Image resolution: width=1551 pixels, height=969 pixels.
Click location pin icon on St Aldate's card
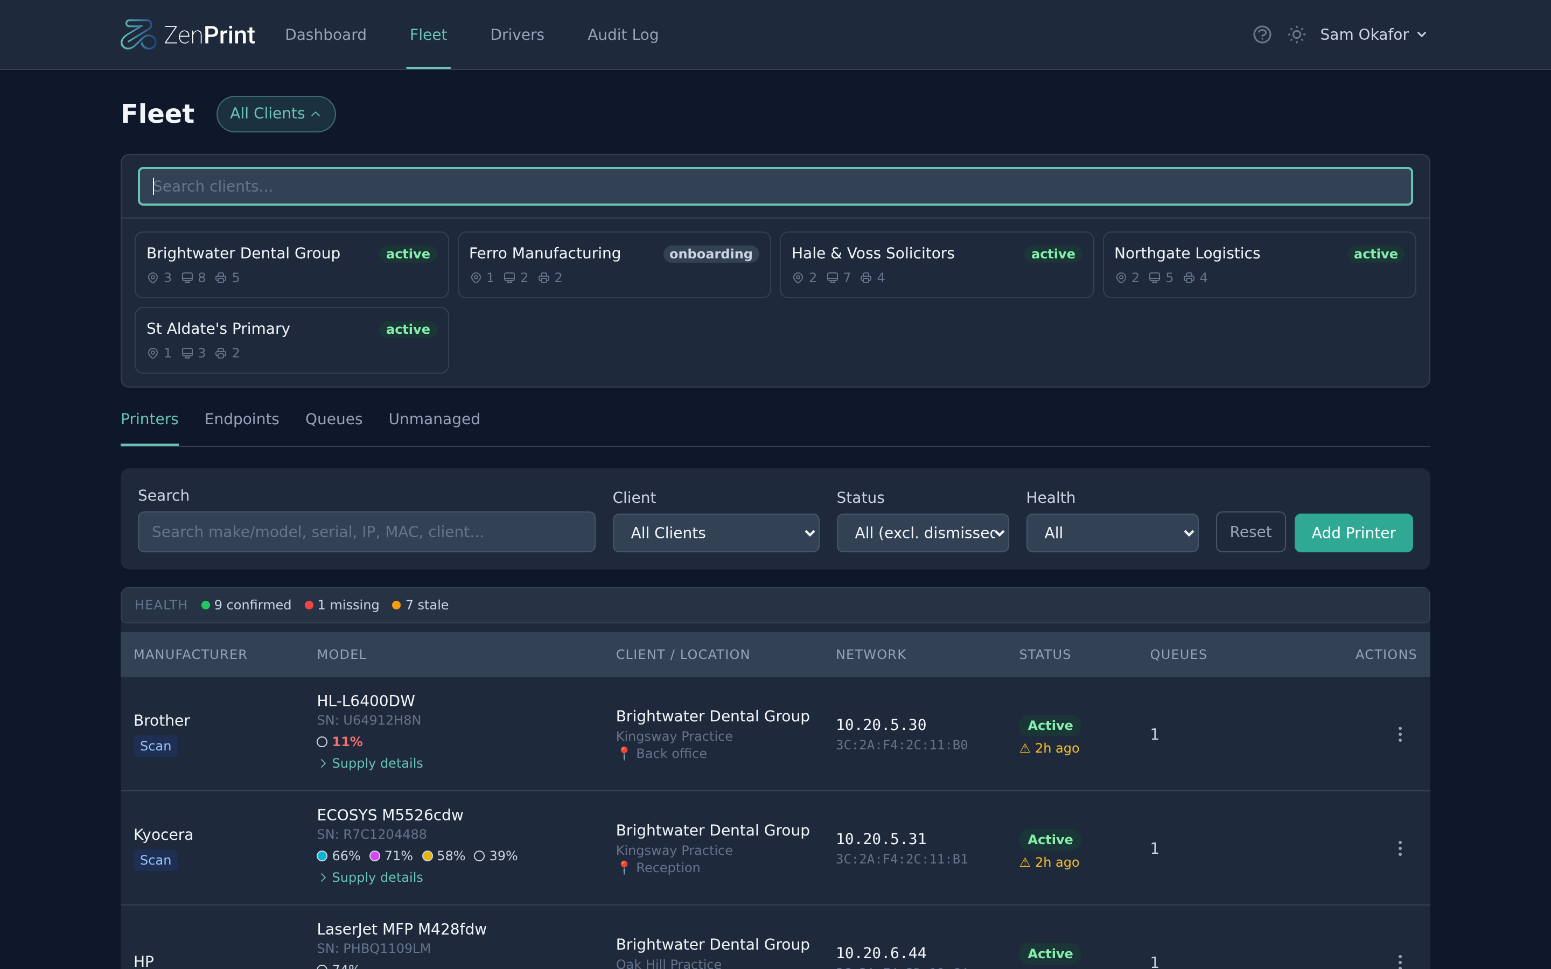coord(152,353)
